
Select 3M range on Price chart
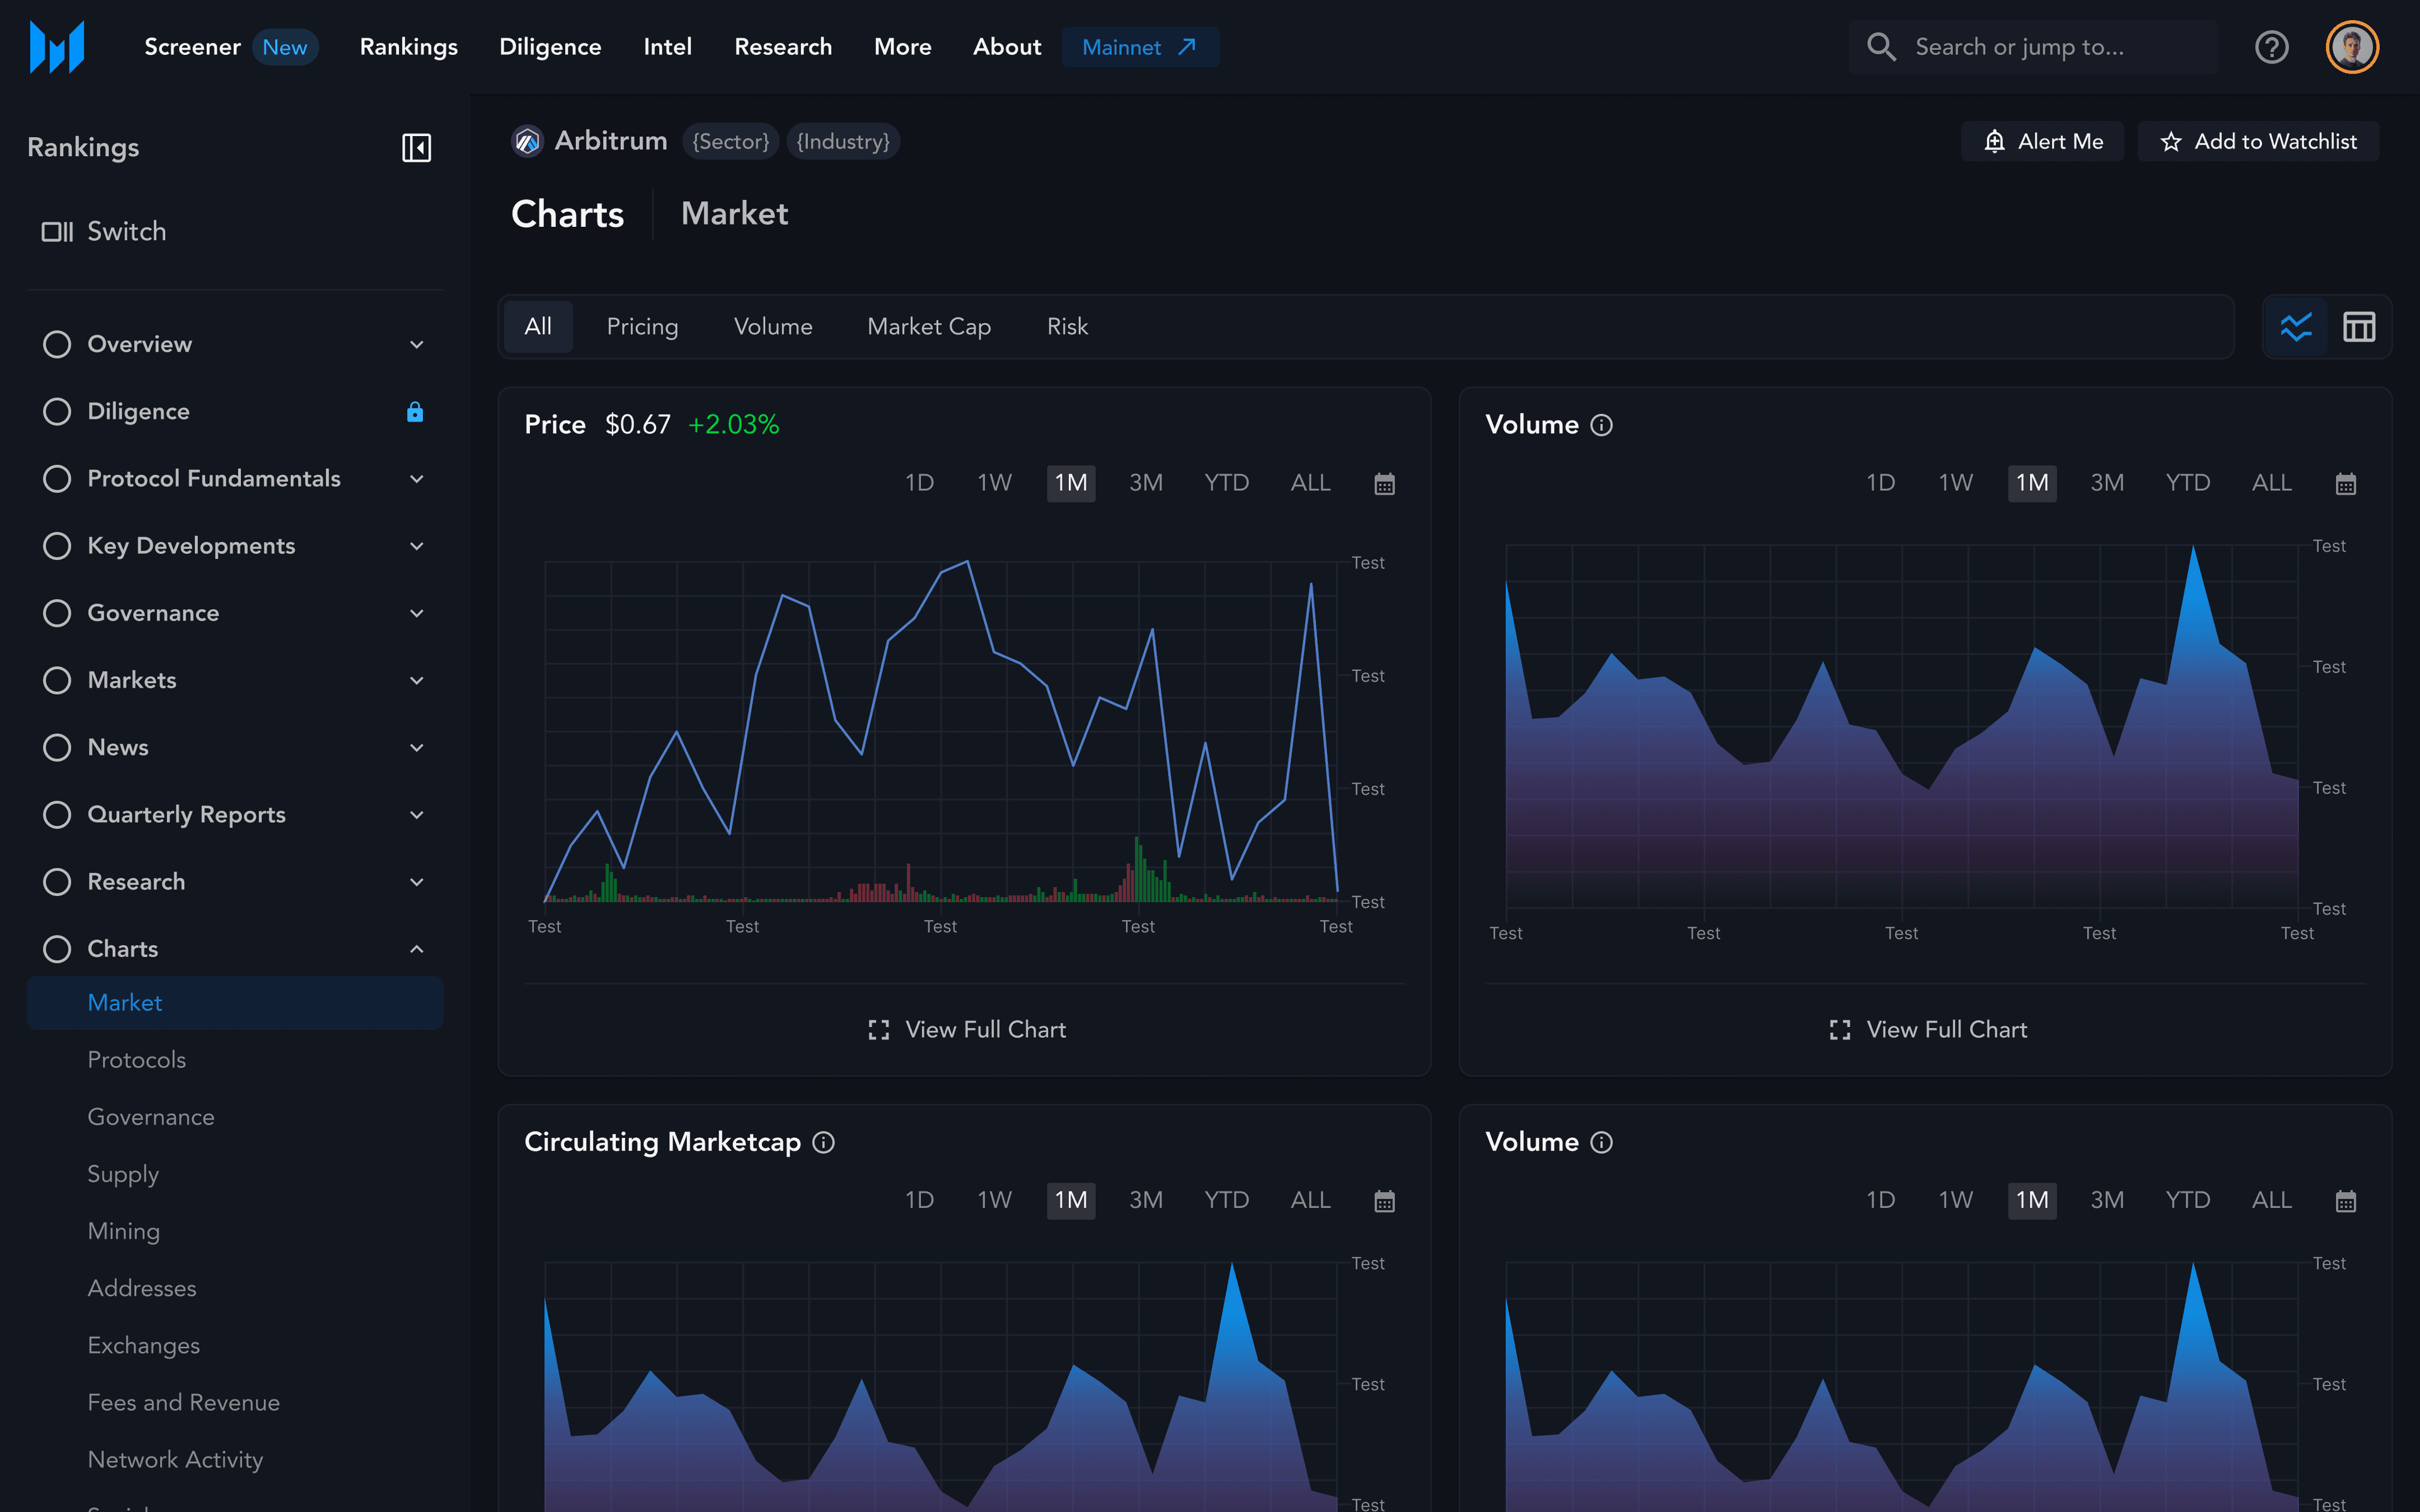click(1146, 484)
